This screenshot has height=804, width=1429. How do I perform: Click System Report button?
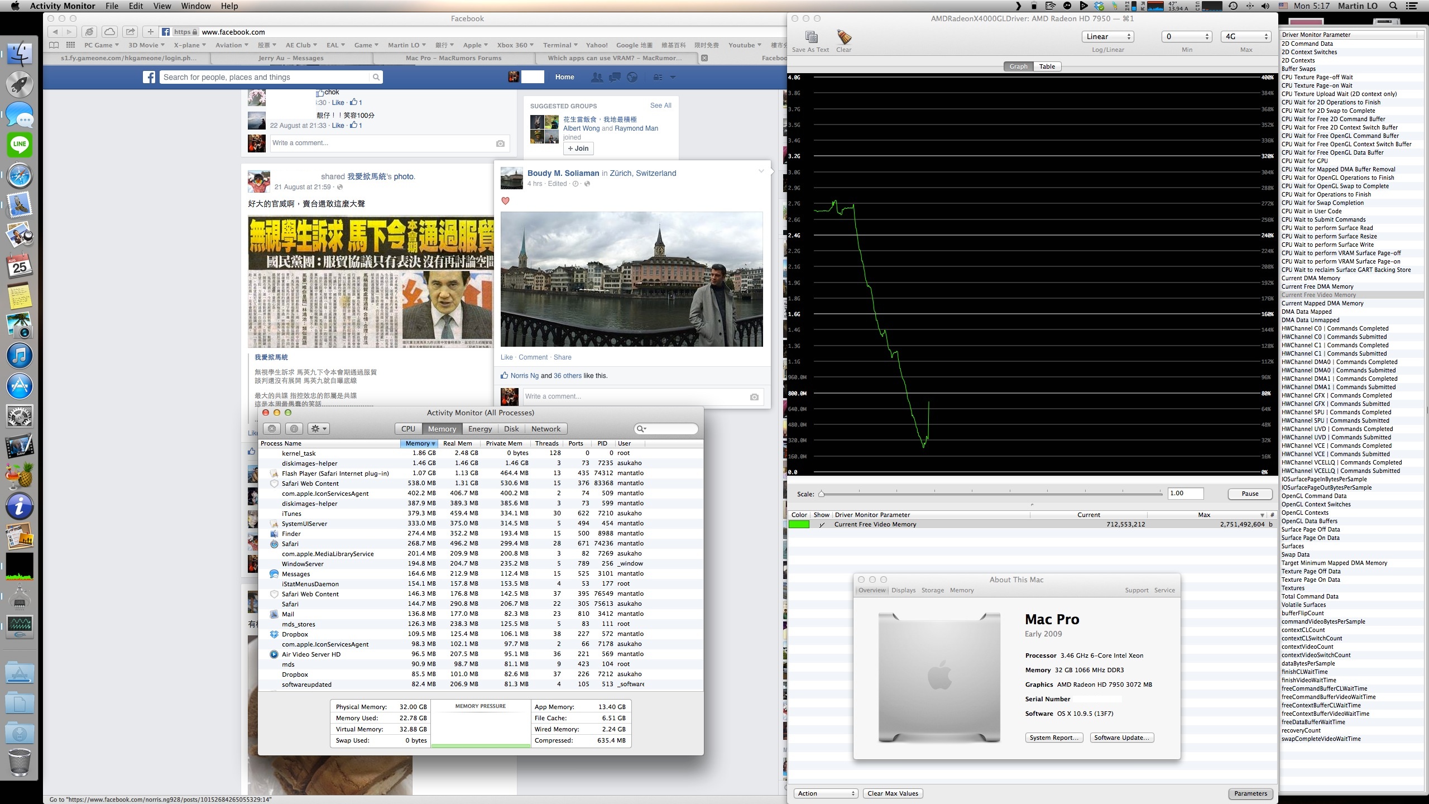[x=1054, y=738]
